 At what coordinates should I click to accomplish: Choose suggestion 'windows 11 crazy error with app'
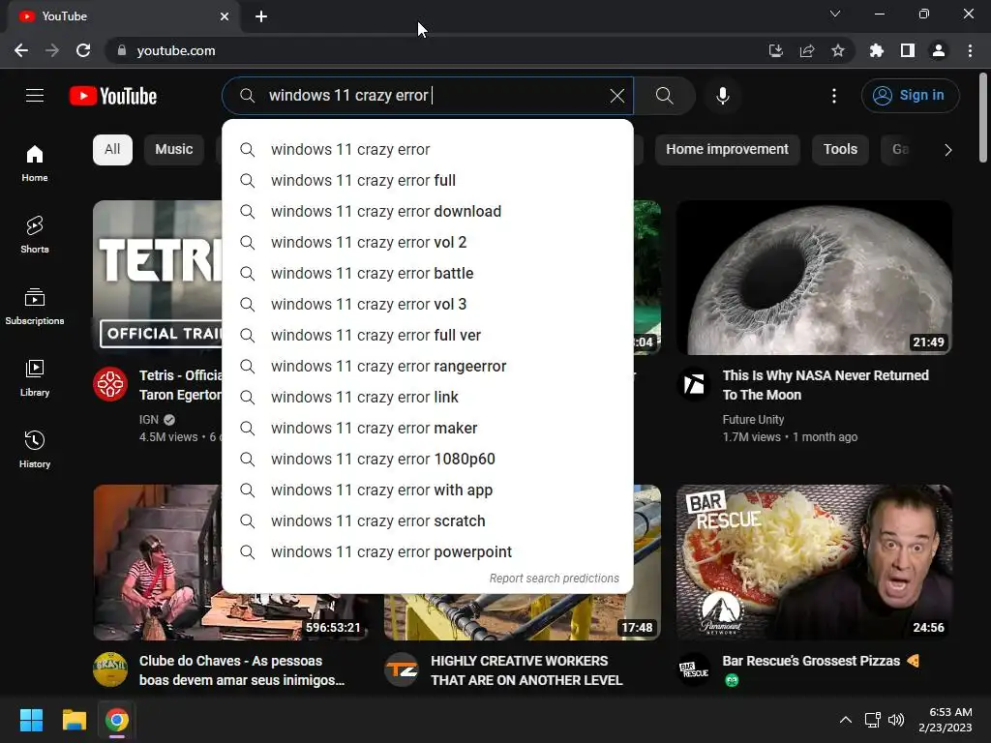point(427,490)
